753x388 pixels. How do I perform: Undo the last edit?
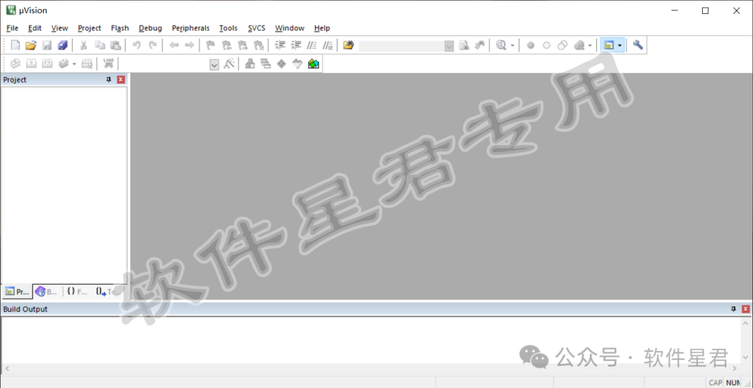[137, 45]
